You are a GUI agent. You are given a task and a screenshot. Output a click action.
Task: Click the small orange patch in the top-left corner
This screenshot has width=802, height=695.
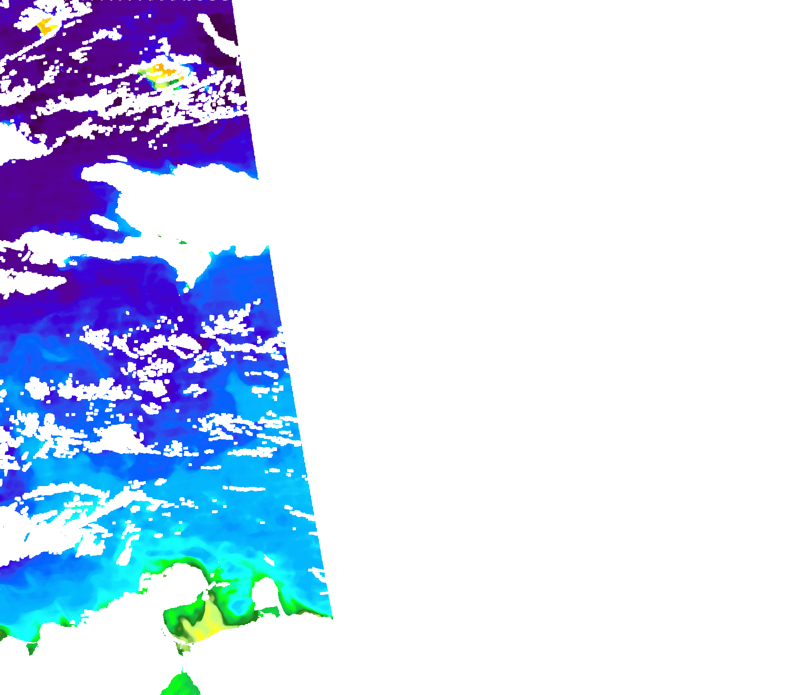tap(46, 25)
